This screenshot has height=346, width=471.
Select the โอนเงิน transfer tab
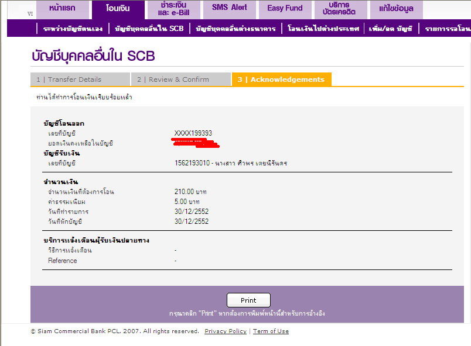point(118,9)
